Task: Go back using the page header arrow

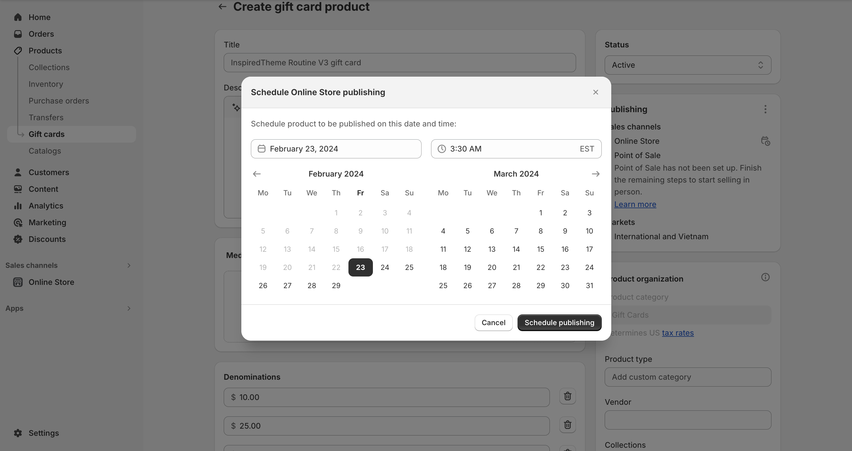Action: coord(222,7)
